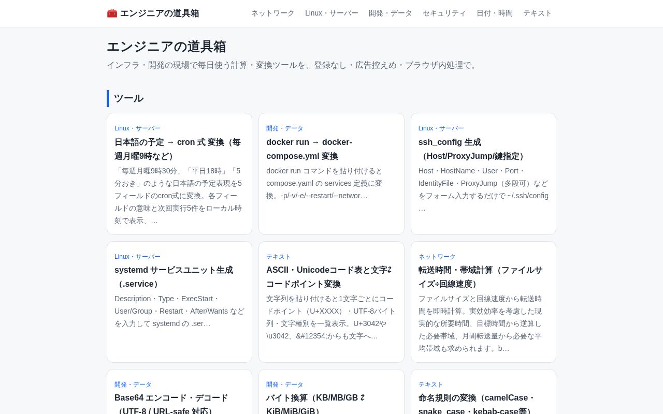Click the ツール section heading
This screenshot has width=663, height=414.
(x=128, y=98)
